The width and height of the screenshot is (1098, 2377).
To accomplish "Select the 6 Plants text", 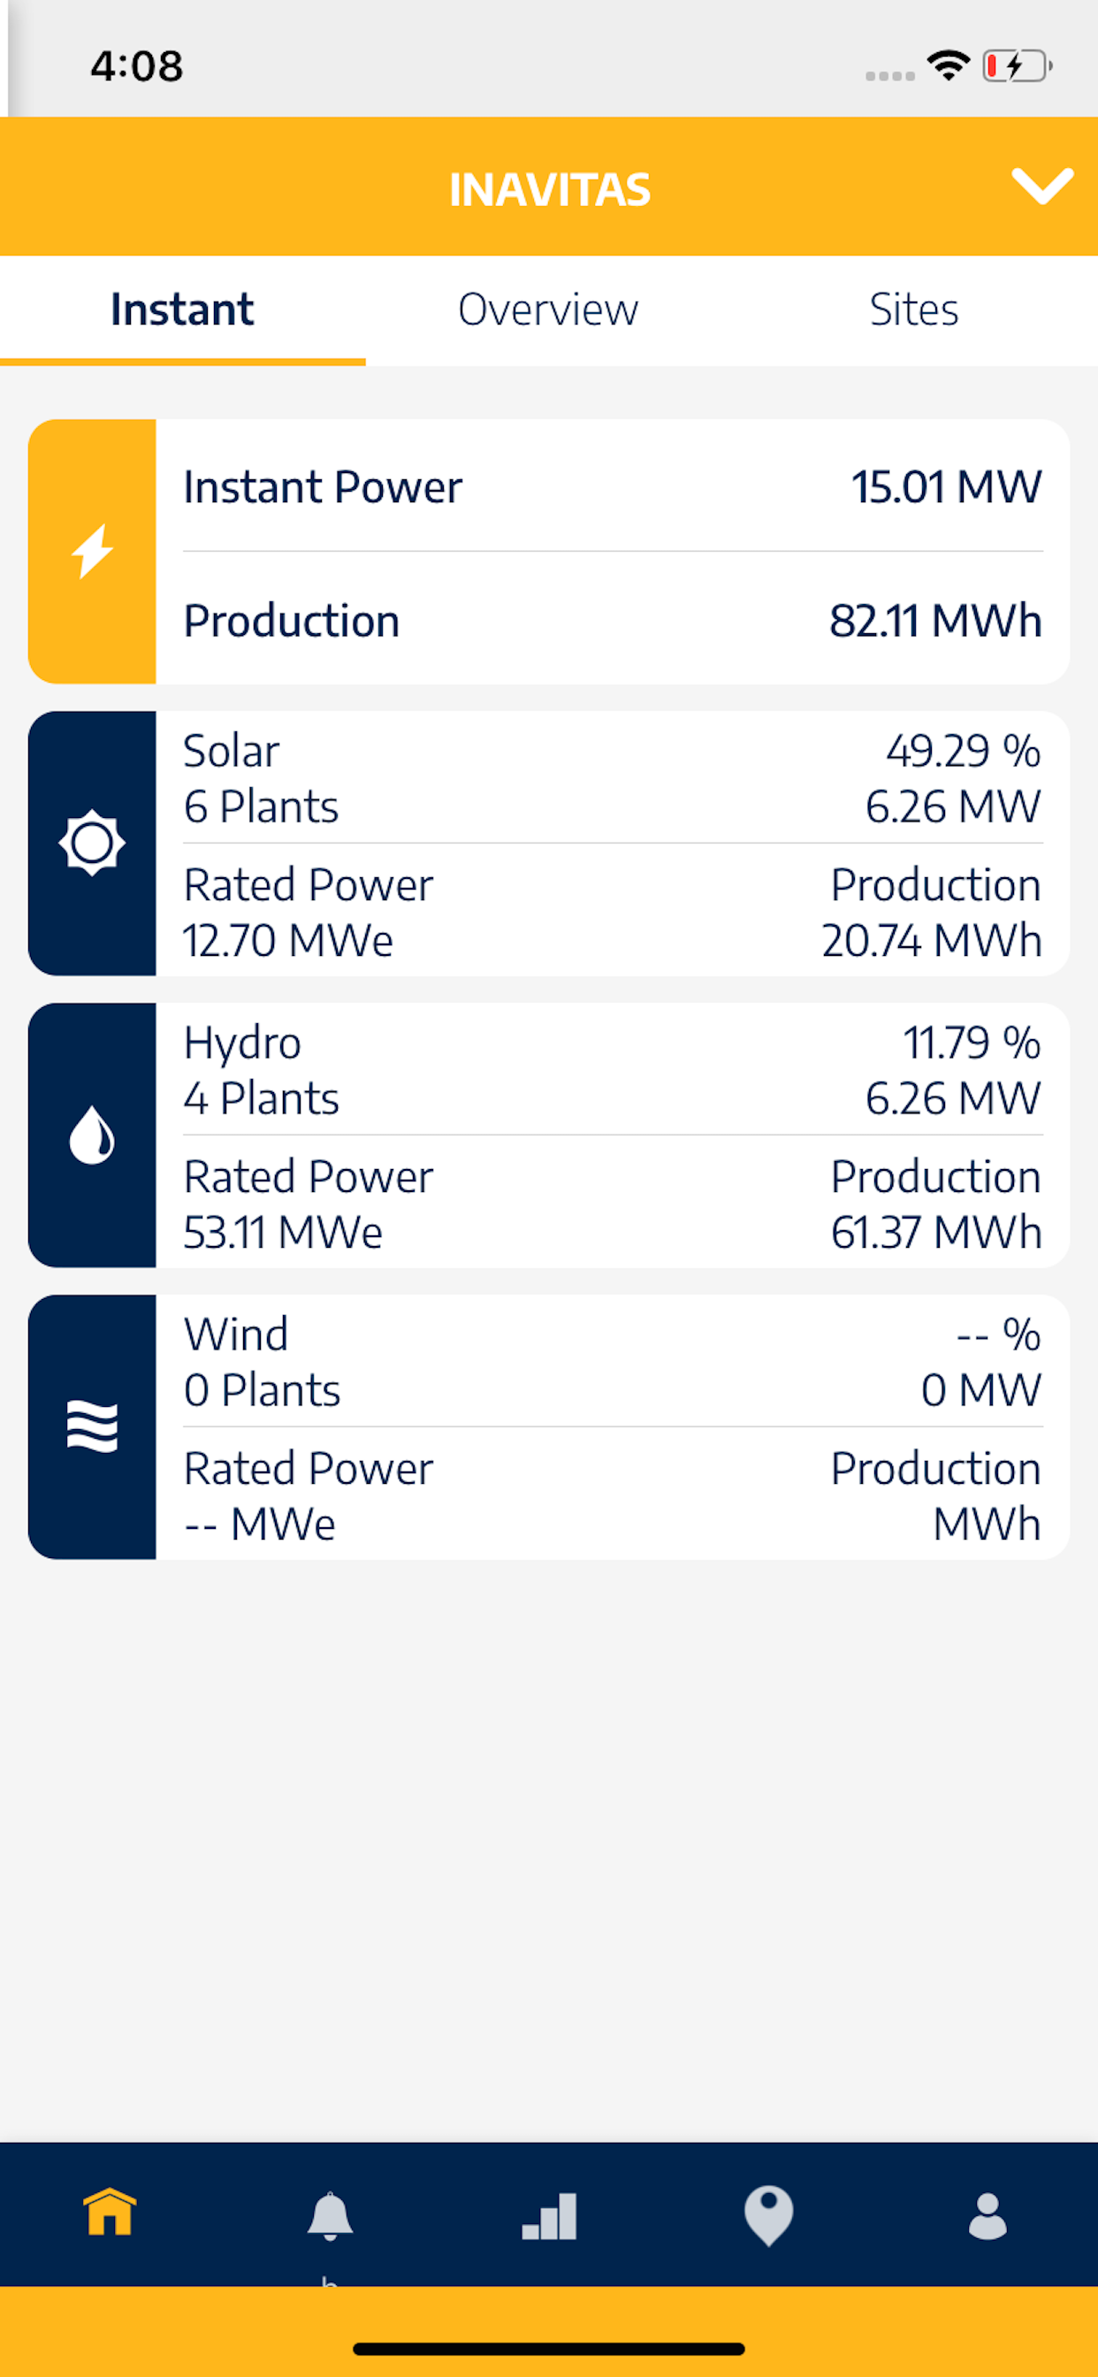I will pos(261,806).
